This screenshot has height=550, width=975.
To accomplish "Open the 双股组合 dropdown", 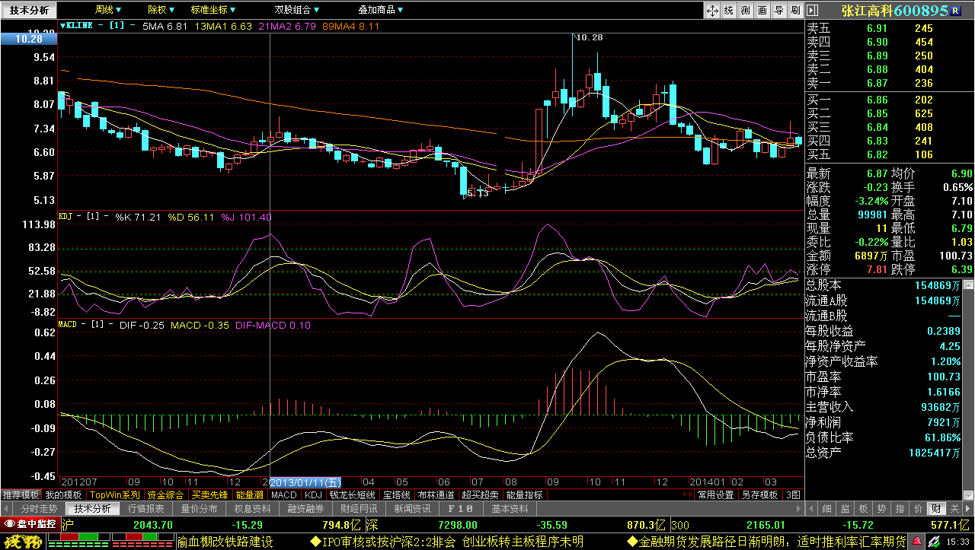I will pos(298,10).
